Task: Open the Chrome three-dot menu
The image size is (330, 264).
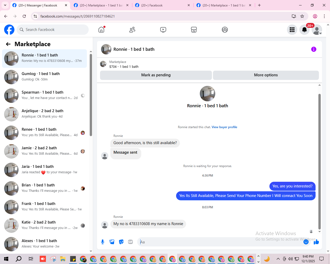Action: point(324,16)
